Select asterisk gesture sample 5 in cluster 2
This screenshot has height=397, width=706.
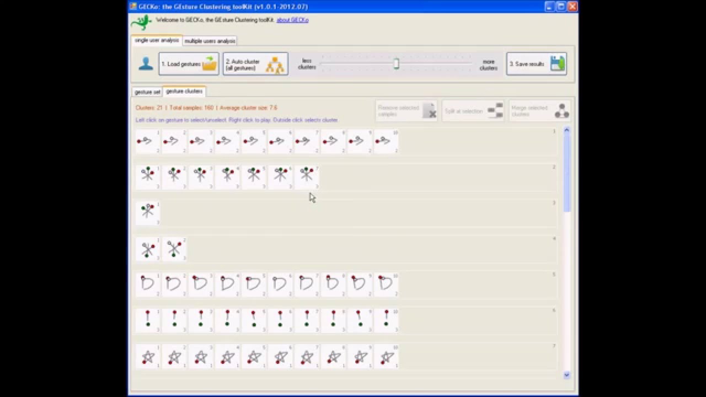point(253,178)
